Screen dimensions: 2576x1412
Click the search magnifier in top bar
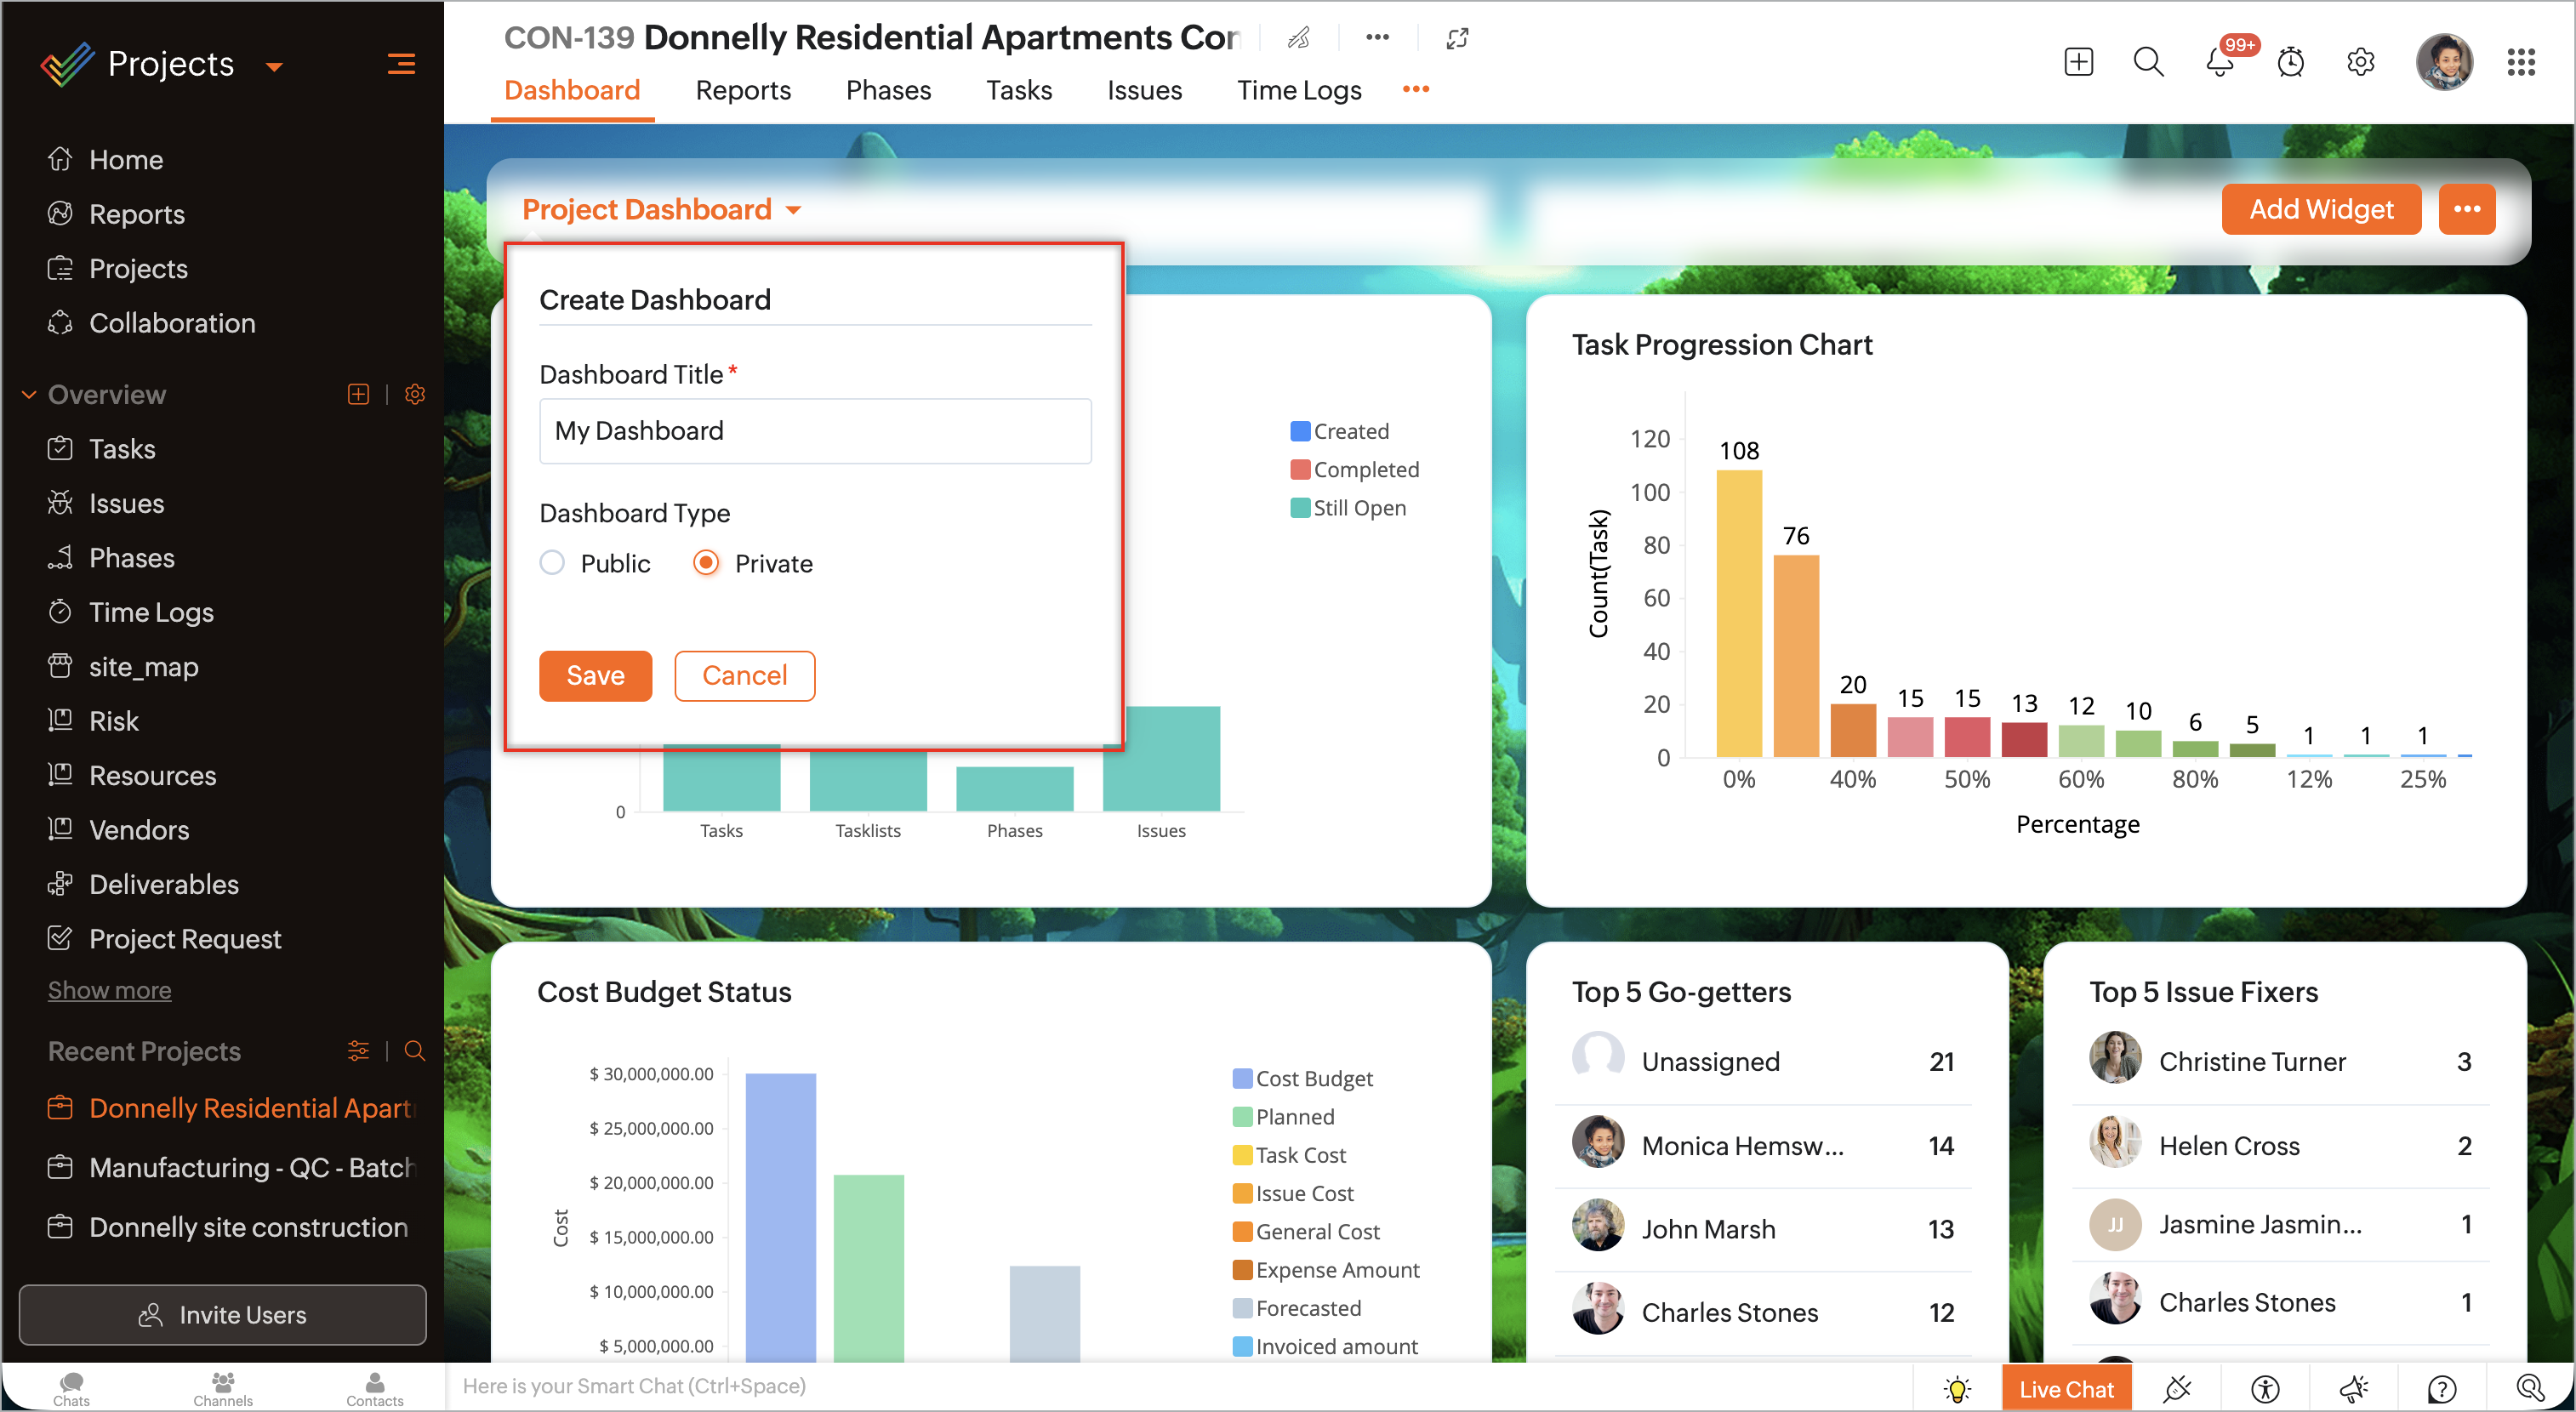[x=2147, y=63]
